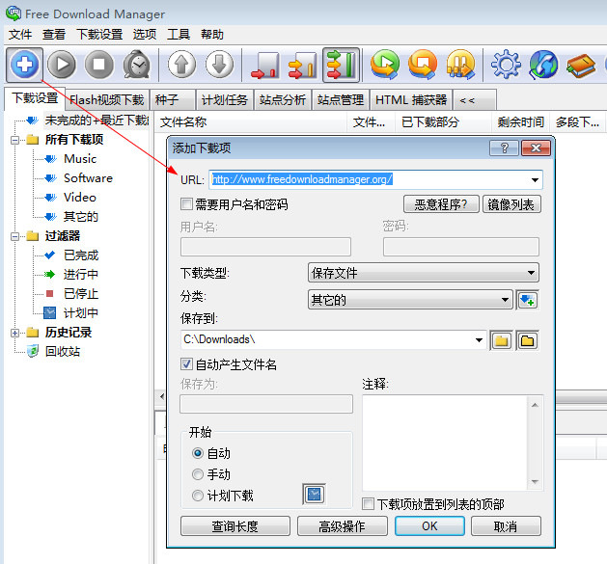The width and height of the screenshot is (607, 564).
Task: Click the Free Download Manager title bar logo
Action: (14, 13)
